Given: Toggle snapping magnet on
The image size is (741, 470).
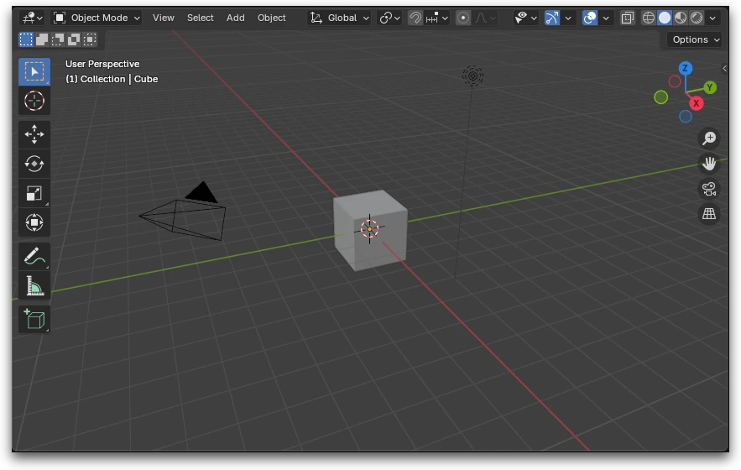Looking at the screenshot, I should [x=415, y=18].
